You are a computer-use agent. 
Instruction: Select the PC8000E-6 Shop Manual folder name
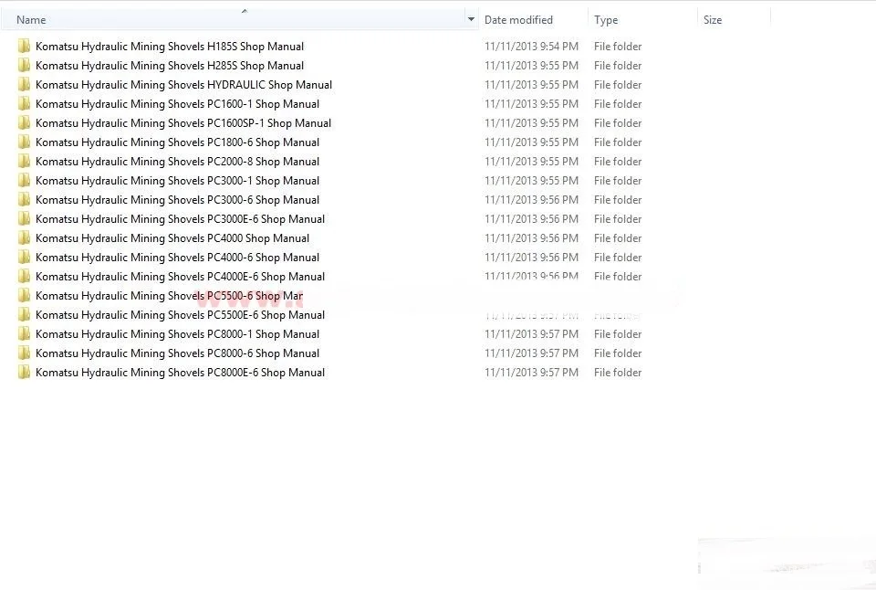point(181,373)
